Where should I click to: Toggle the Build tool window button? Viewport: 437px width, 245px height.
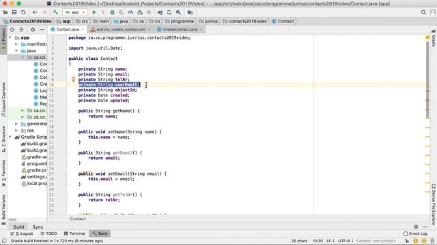point(100,233)
